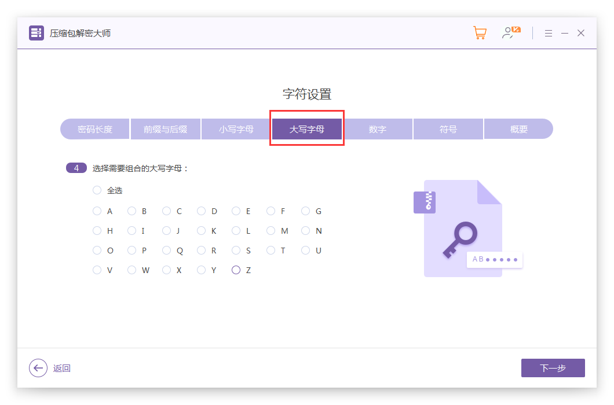Image resolution: width=614 pixels, height=405 pixels.
Task: Click the back arrow circle icon
Action: pos(38,368)
